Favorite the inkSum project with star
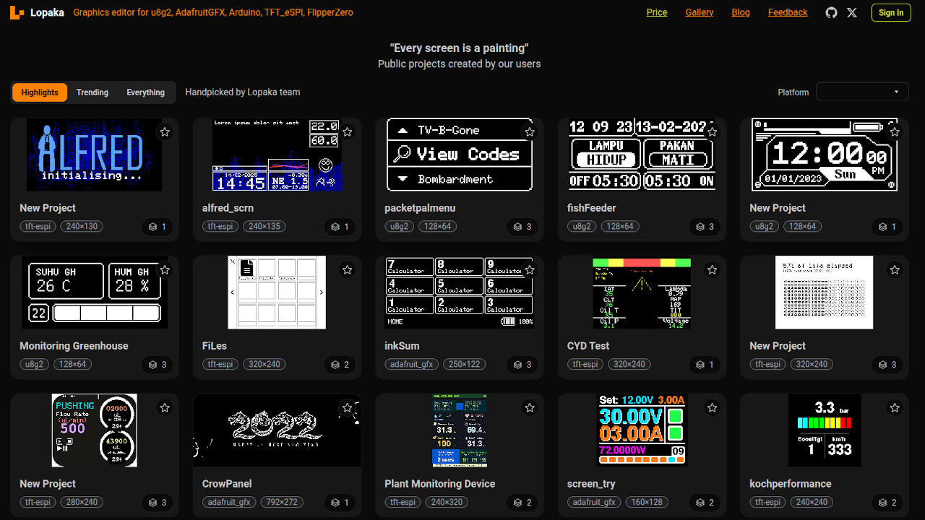 530,270
